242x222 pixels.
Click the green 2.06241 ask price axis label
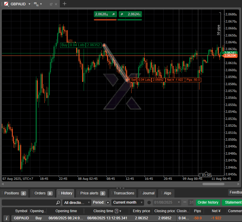[x=230, y=53]
